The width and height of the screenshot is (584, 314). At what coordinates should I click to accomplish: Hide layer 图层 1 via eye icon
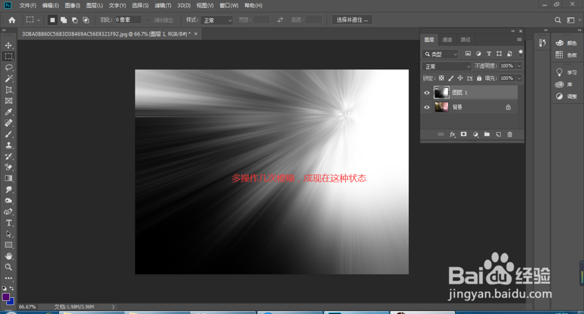tap(427, 93)
